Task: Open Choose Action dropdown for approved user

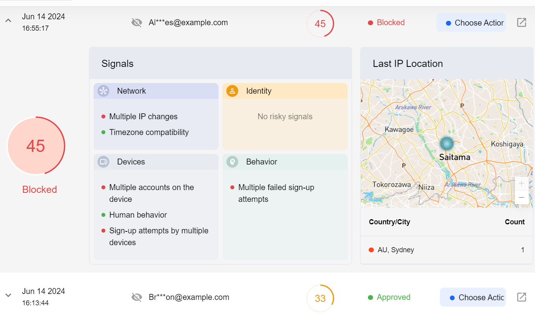Action: point(473,298)
